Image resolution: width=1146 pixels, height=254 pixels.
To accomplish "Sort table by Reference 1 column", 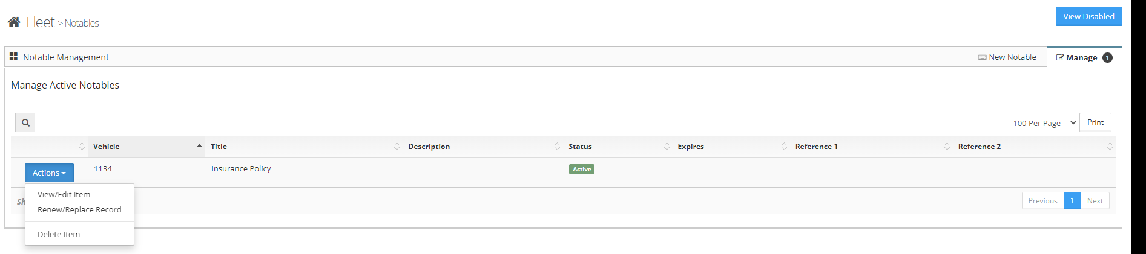I will point(869,147).
